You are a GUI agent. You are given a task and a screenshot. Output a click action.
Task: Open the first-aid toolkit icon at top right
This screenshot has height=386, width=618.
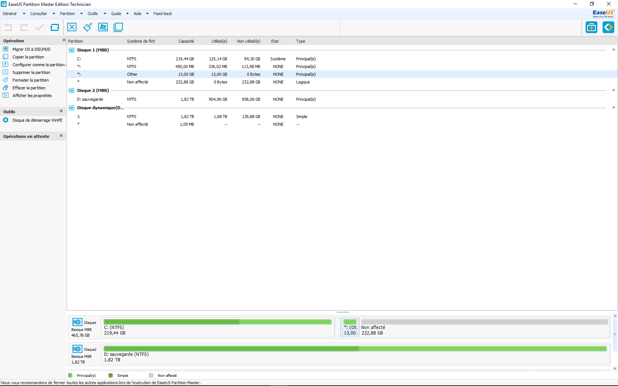point(592,27)
